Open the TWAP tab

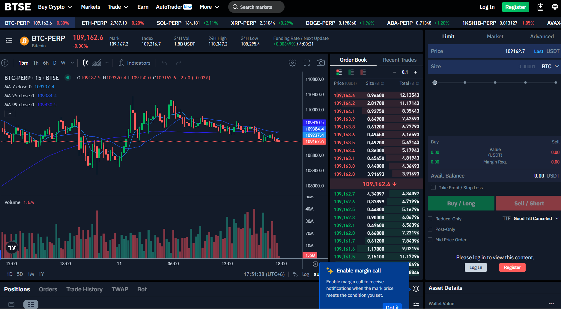[x=120, y=289]
